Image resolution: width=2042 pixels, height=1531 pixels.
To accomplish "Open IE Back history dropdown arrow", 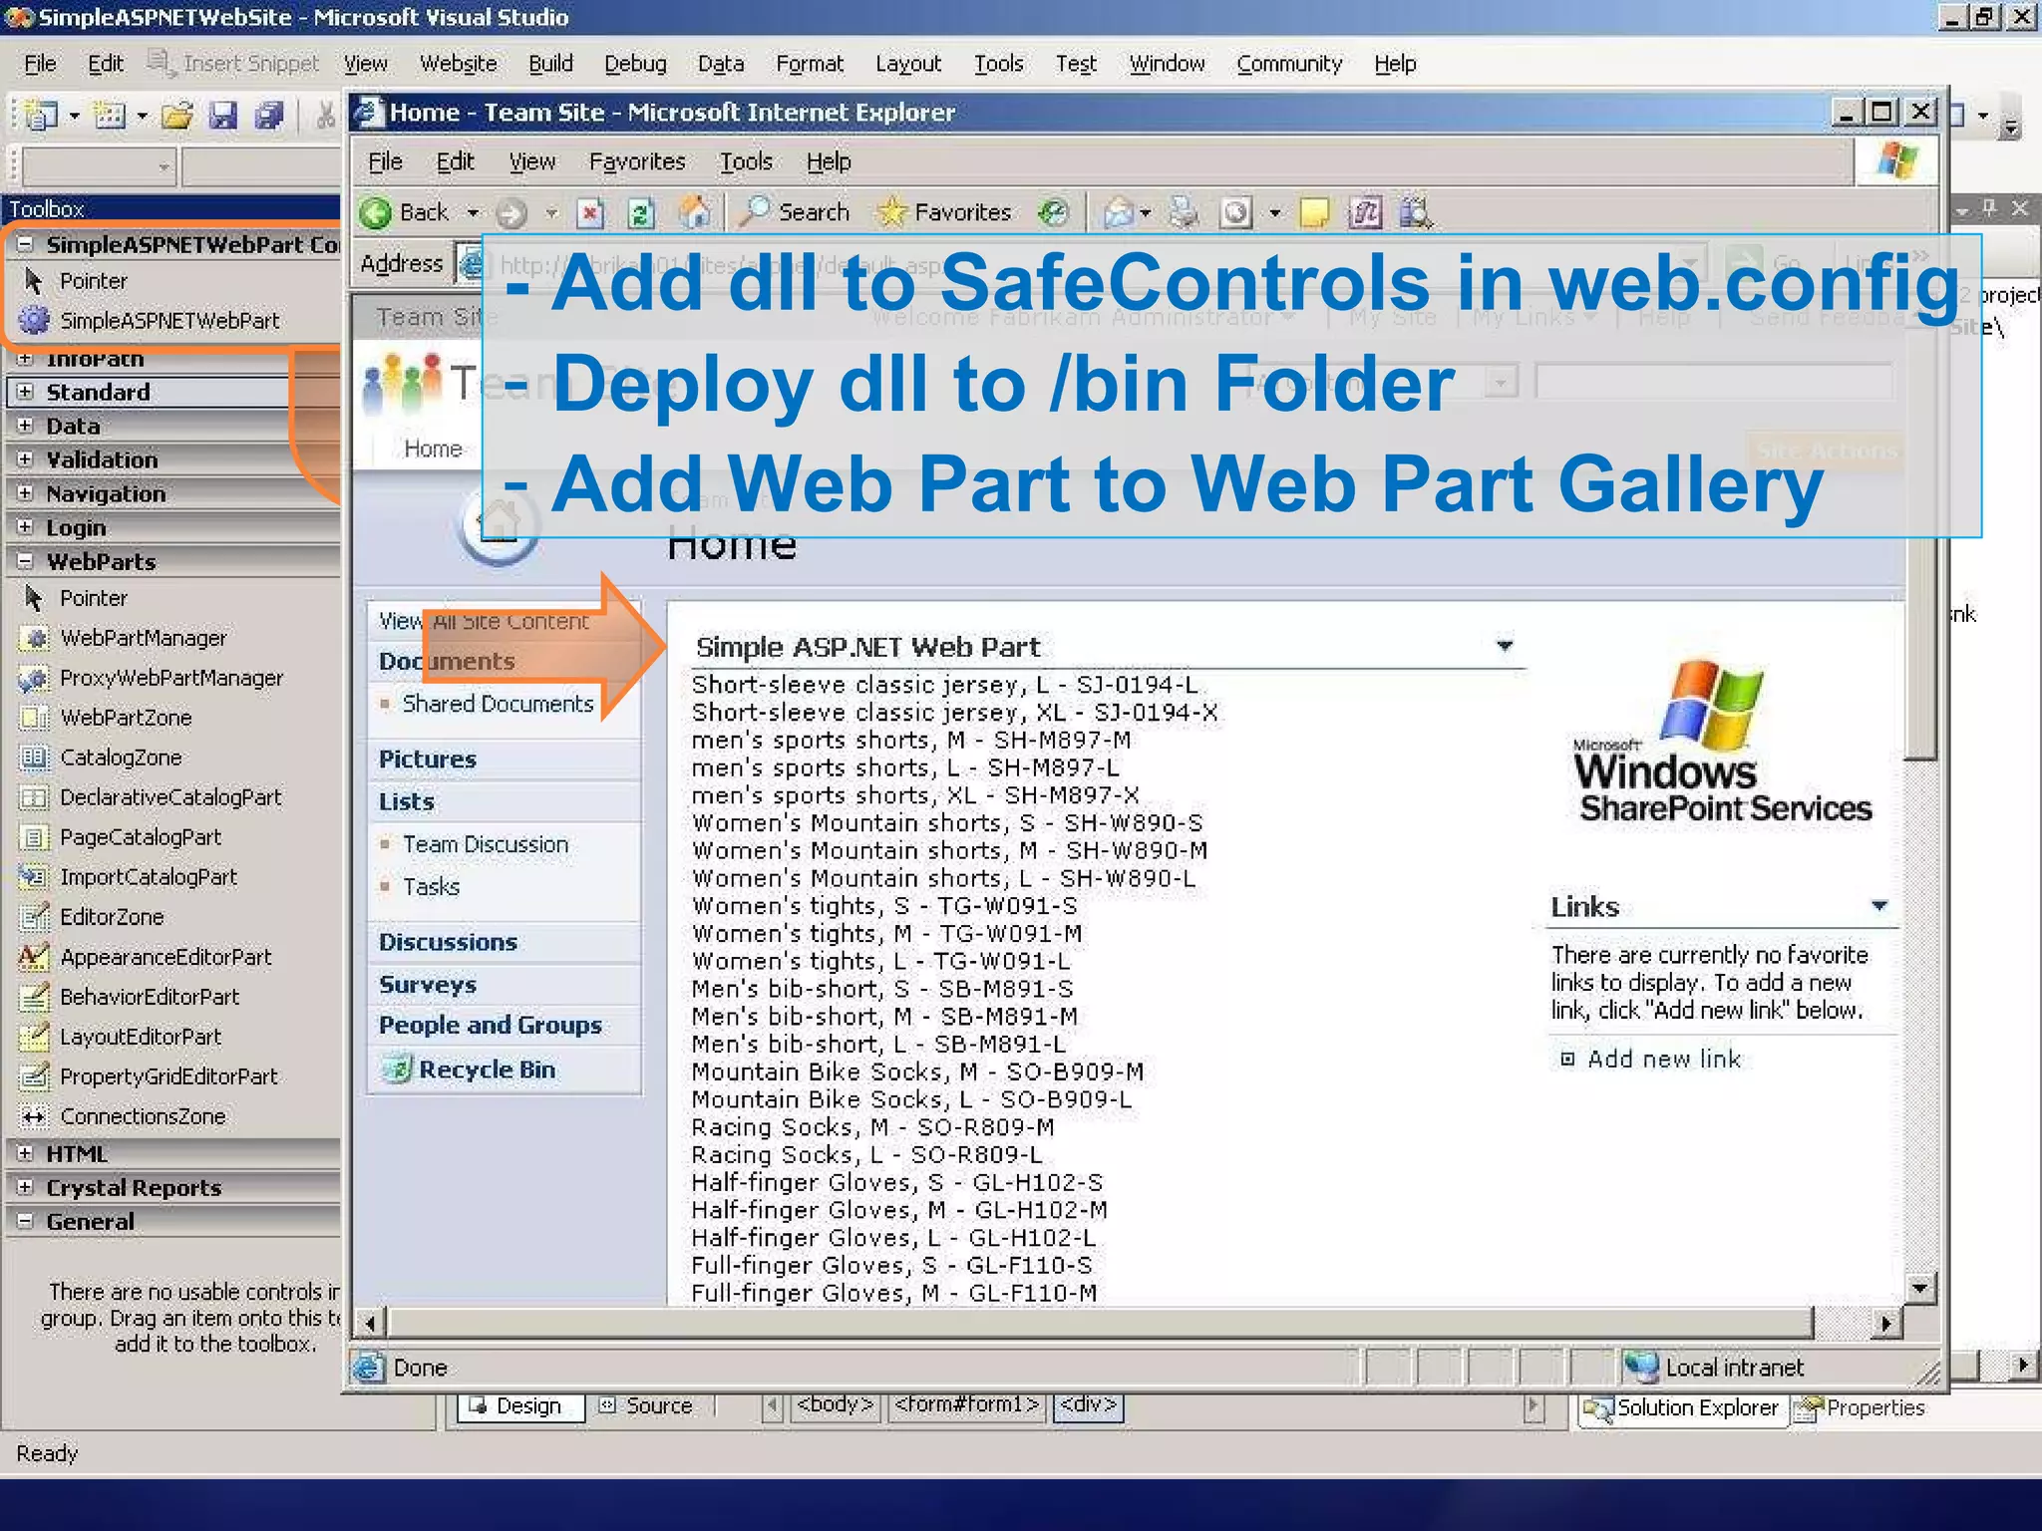I will click(x=473, y=212).
